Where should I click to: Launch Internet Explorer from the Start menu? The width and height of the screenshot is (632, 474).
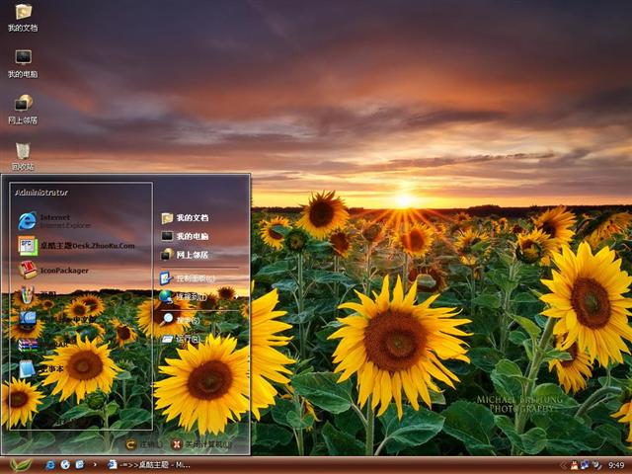[54, 221]
